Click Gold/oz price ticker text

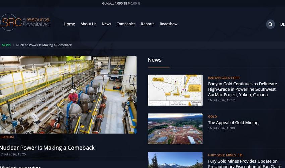coord(121,3)
